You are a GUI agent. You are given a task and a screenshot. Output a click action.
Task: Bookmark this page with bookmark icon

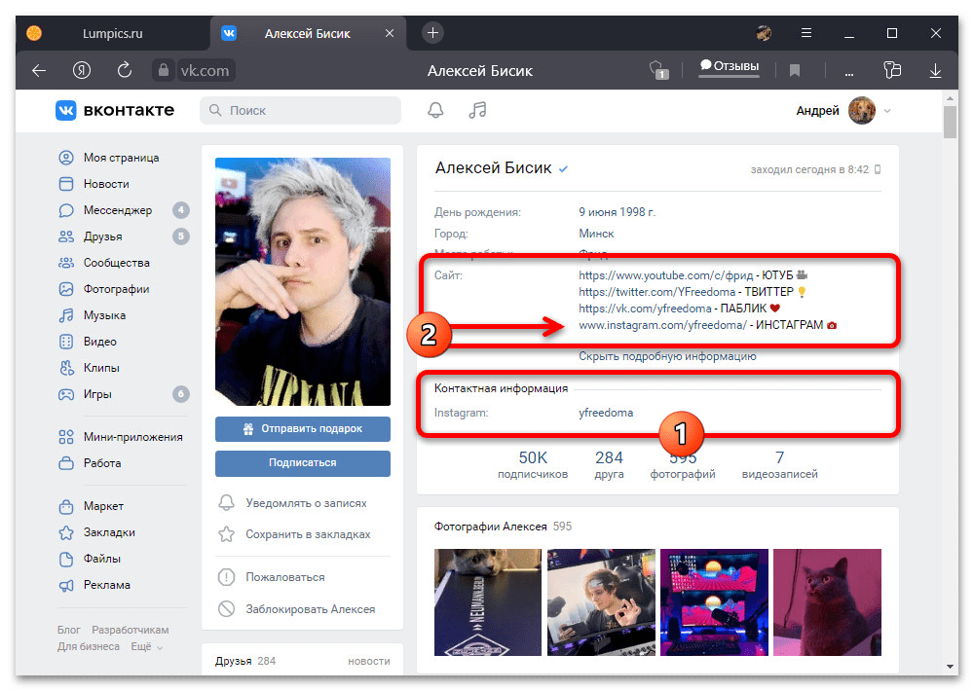click(x=795, y=71)
